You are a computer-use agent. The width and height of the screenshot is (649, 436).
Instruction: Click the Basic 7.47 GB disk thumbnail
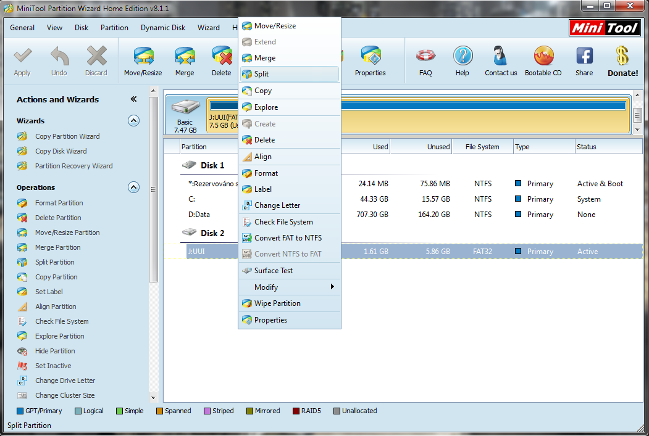pyautogui.click(x=185, y=116)
